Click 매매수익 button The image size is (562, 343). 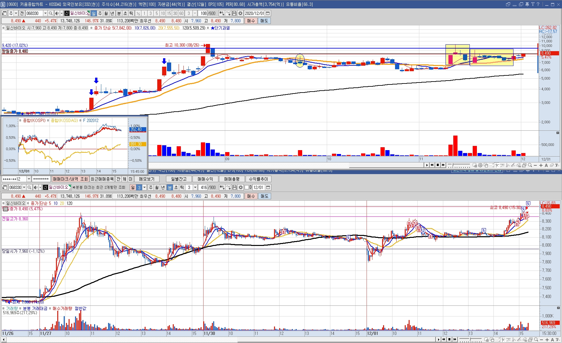point(205,179)
